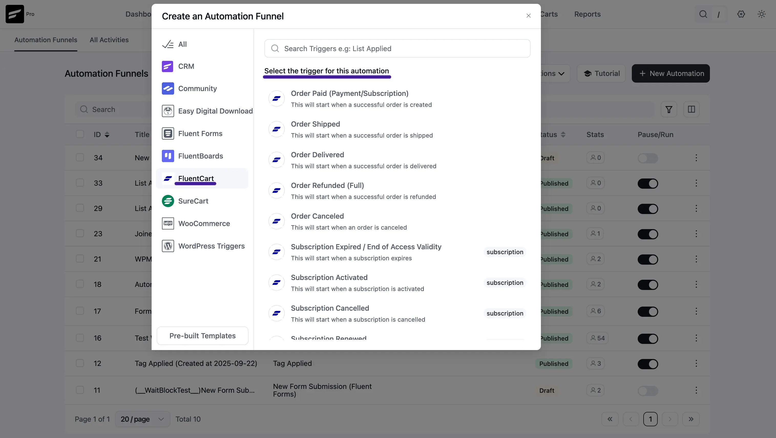Open the Reports menu item
Screen dimensions: 776x438
(x=588, y=14)
